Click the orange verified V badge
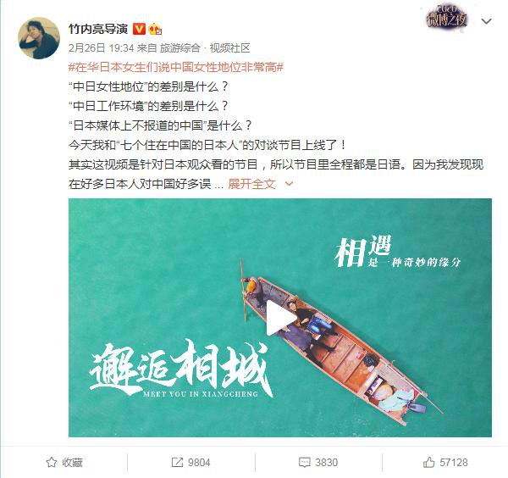508x478 pixels. point(140,29)
